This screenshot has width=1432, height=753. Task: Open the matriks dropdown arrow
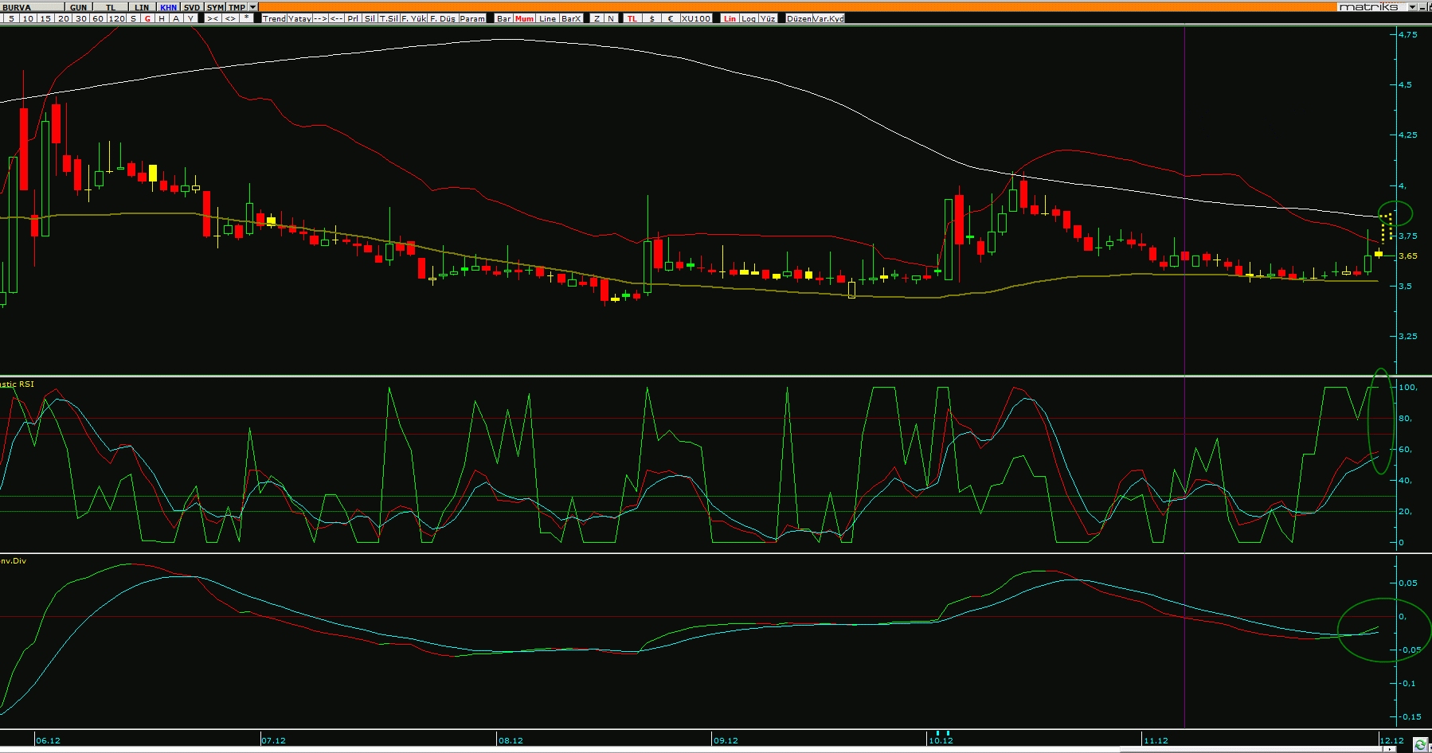click(1412, 6)
